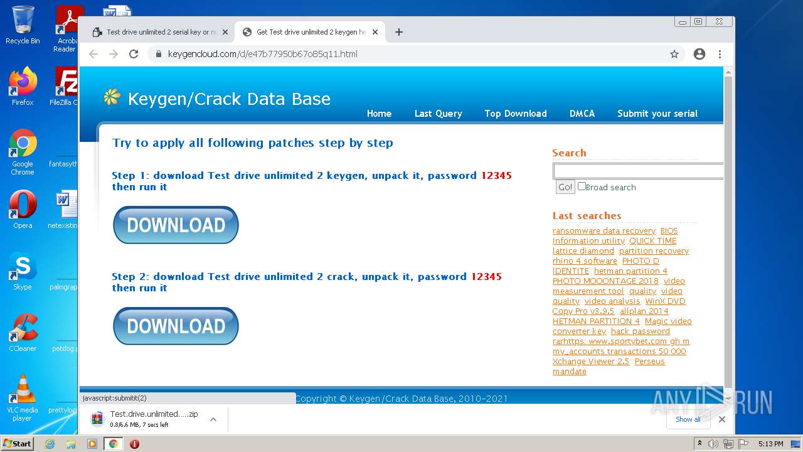This screenshot has width=803, height=452.
Task: Open 'Xchange Viewer 2.5' search link
Action: click(591, 362)
